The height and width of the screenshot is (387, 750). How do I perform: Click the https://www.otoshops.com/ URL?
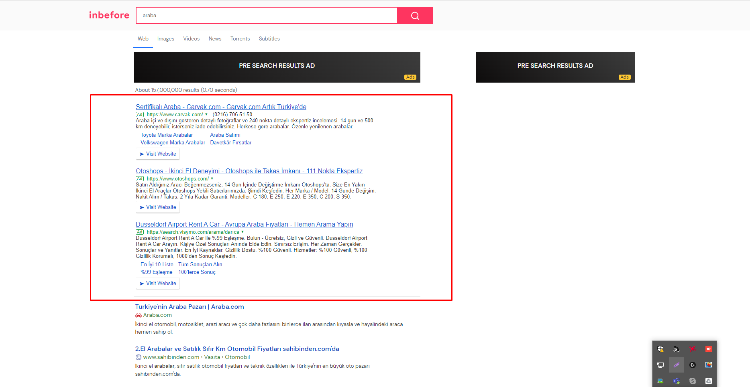177,179
